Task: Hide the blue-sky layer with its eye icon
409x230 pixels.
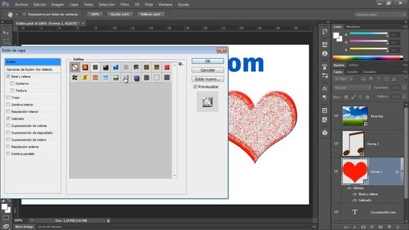Action: (x=336, y=116)
